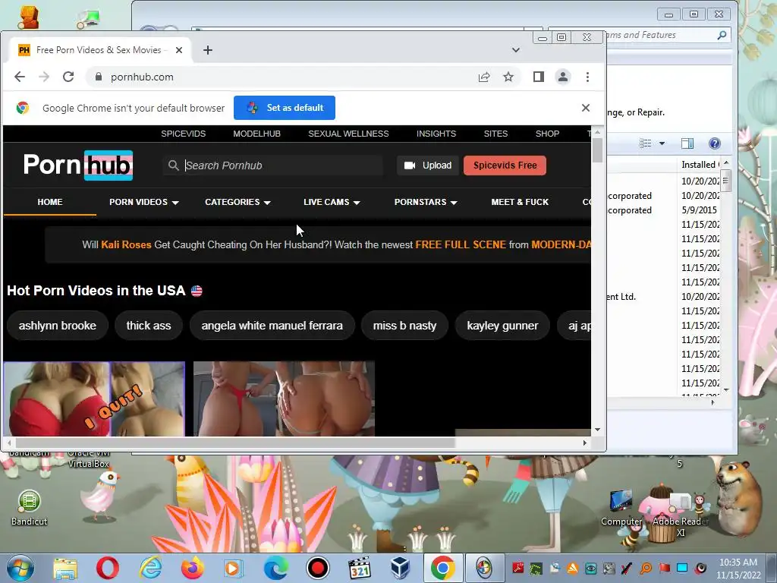Image resolution: width=777 pixels, height=583 pixels.
Task: Click the site logo in the header
Action: point(78,165)
